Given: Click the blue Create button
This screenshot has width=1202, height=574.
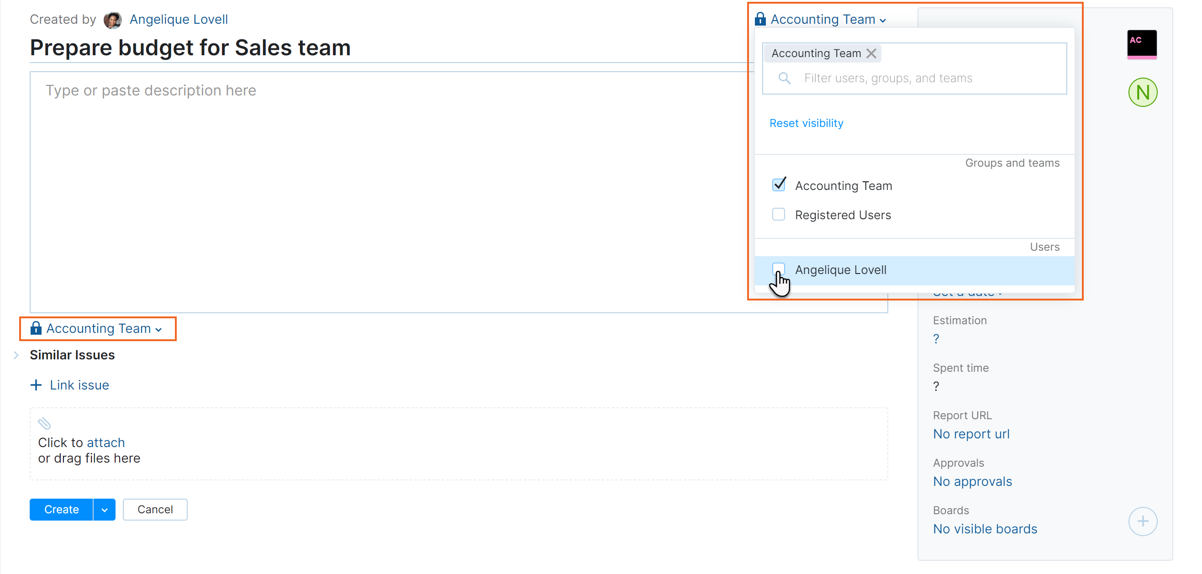Looking at the screenshot, I should click(x=61, y=510).
